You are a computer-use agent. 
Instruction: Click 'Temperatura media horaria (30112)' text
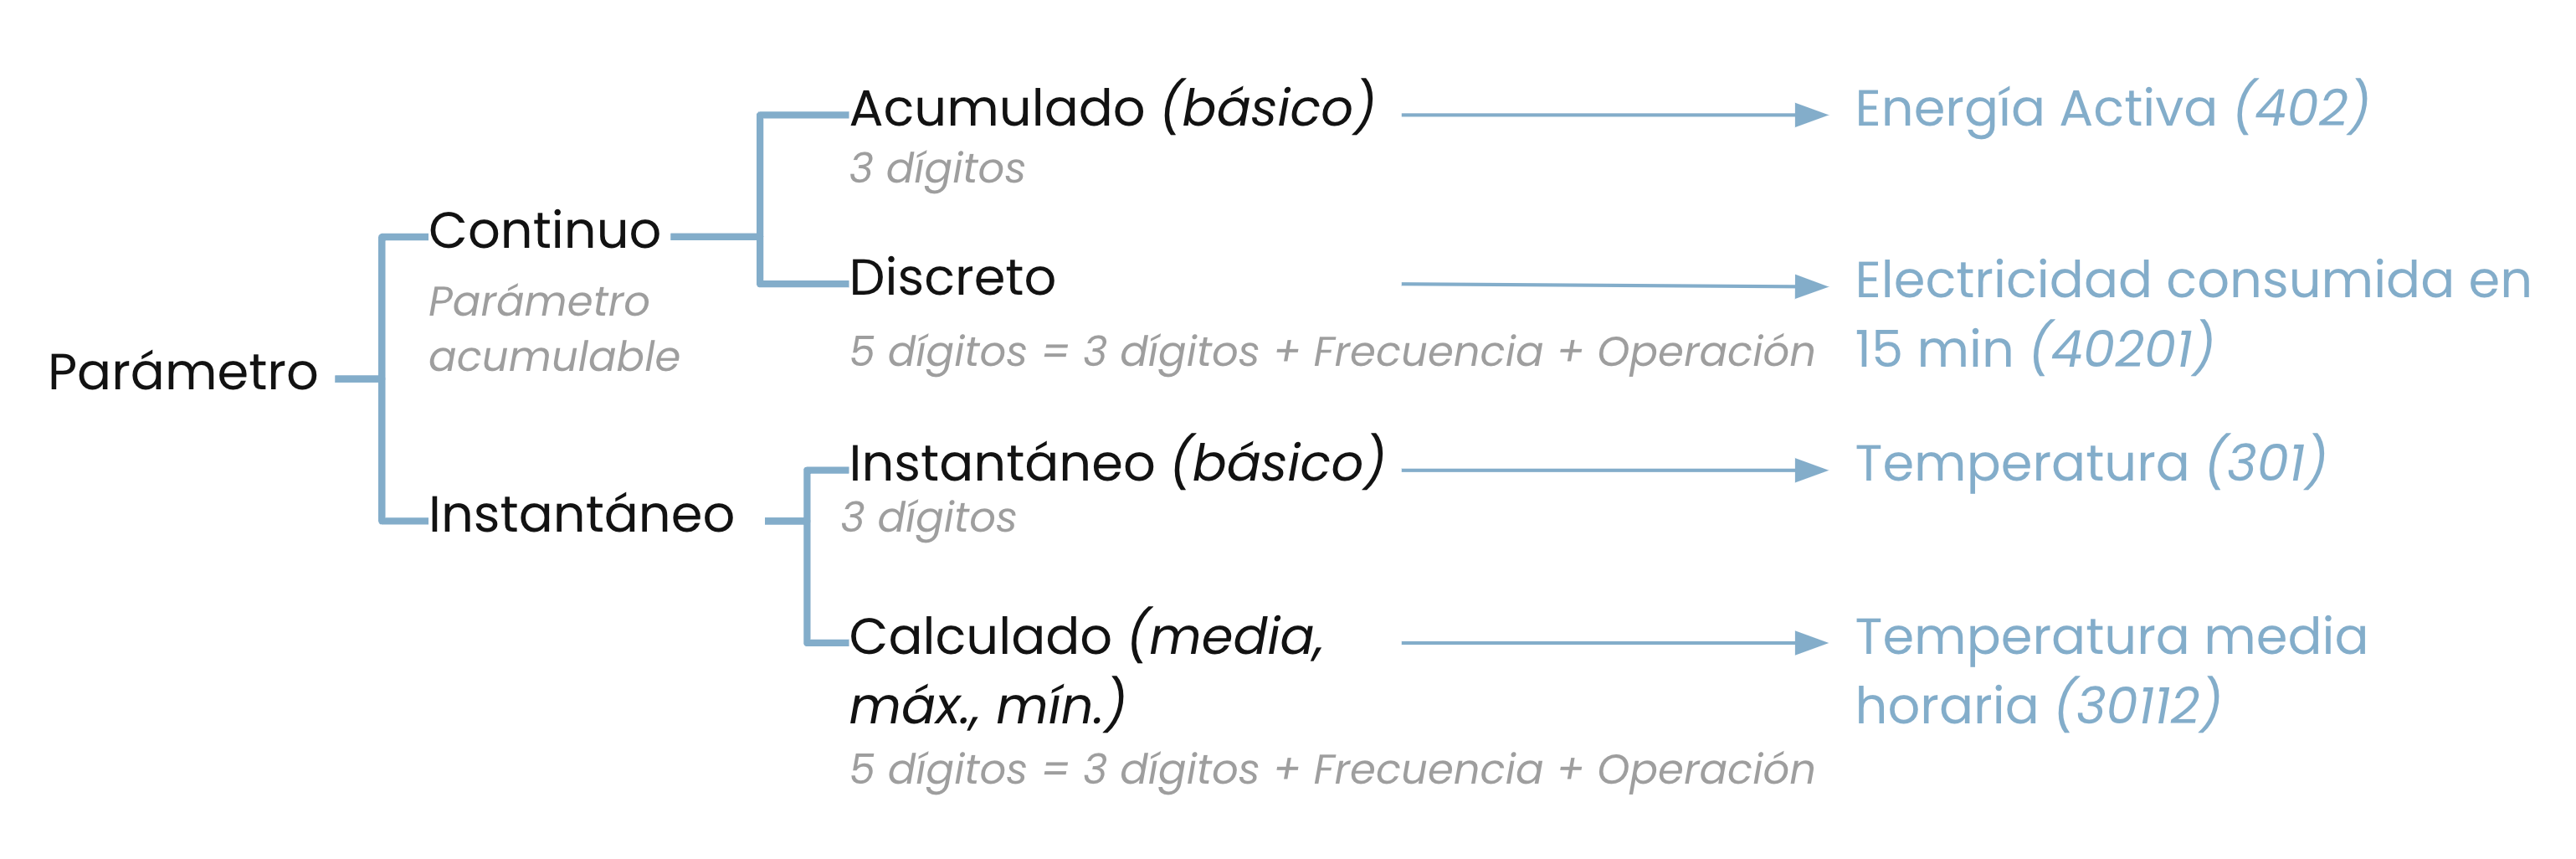2111,670
